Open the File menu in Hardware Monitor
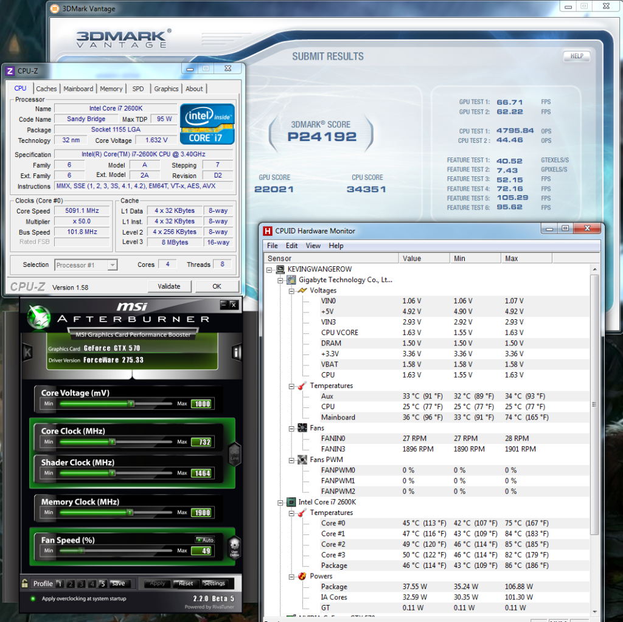Viewport: 623px width, 622px height. [273, 246]
